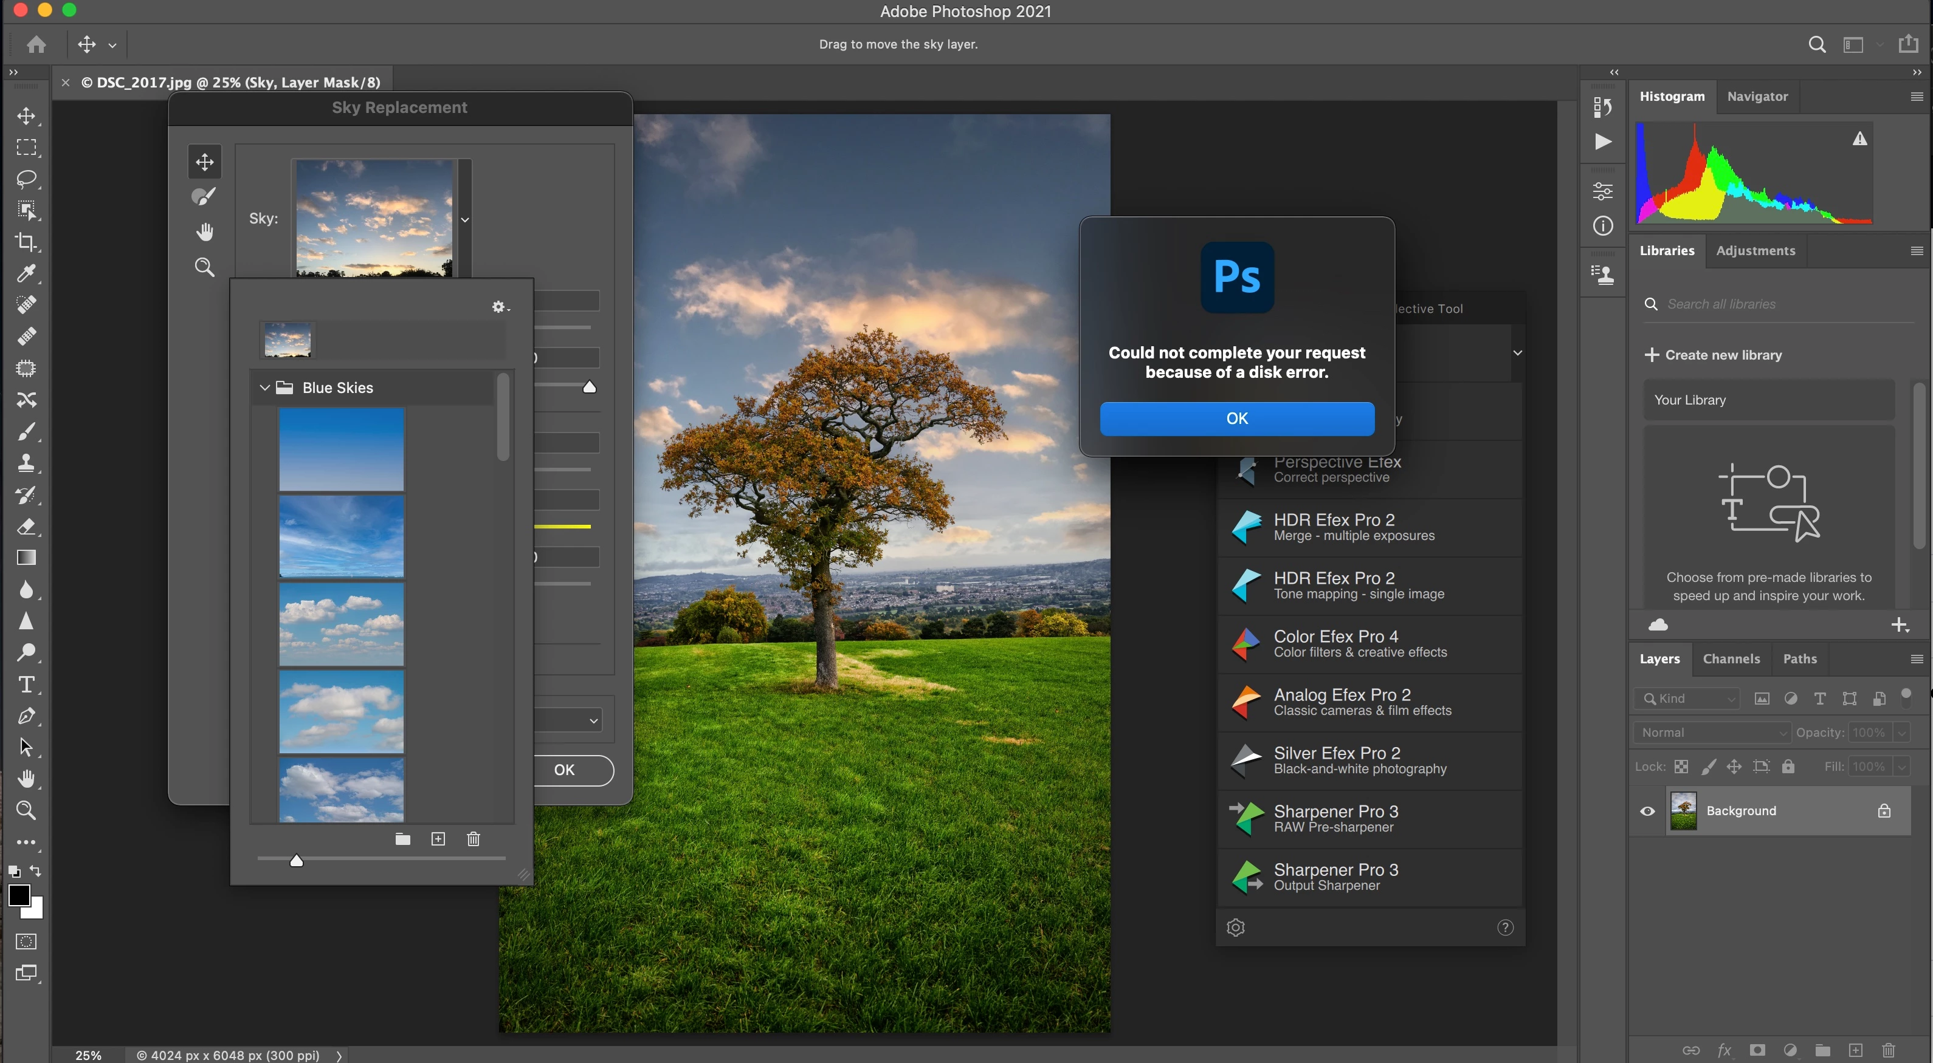Switch to the Navigator tab

1757,96
